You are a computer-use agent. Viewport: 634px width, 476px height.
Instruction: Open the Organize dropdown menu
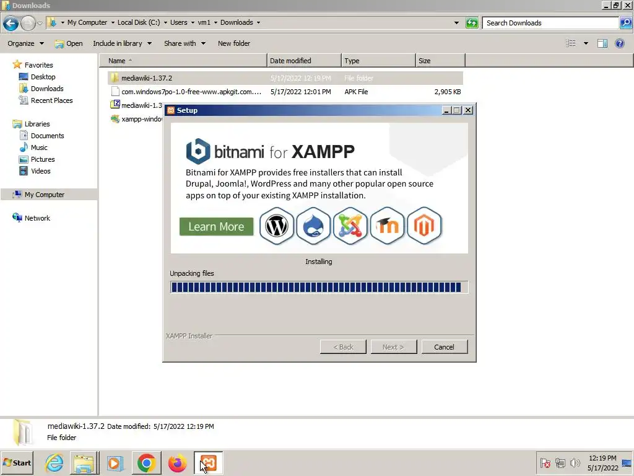pyautogui.click(x=25, y=43)
